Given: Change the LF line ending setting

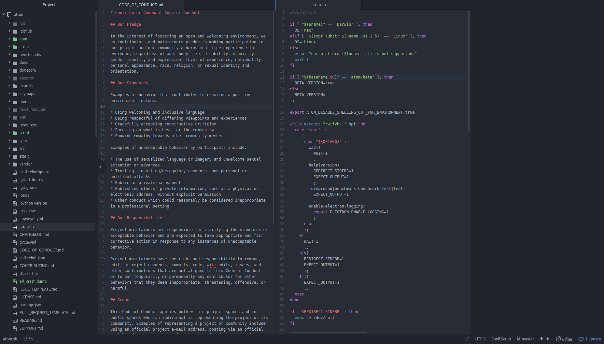Looking at the screenshot, I should [x=467, y=339].
